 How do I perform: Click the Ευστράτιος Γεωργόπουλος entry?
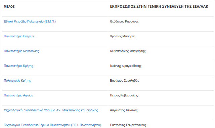pyautogui.click(x=128, y=125)
